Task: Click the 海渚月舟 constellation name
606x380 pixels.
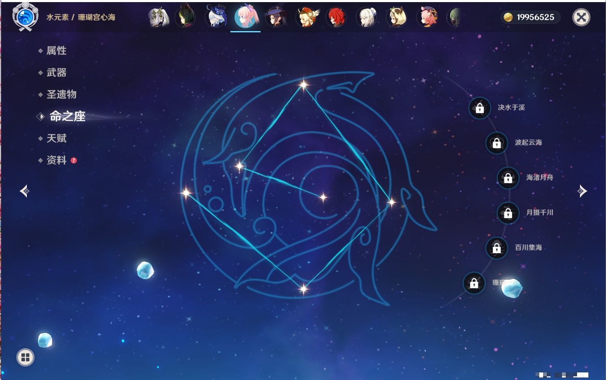Action: pos(540,178)
